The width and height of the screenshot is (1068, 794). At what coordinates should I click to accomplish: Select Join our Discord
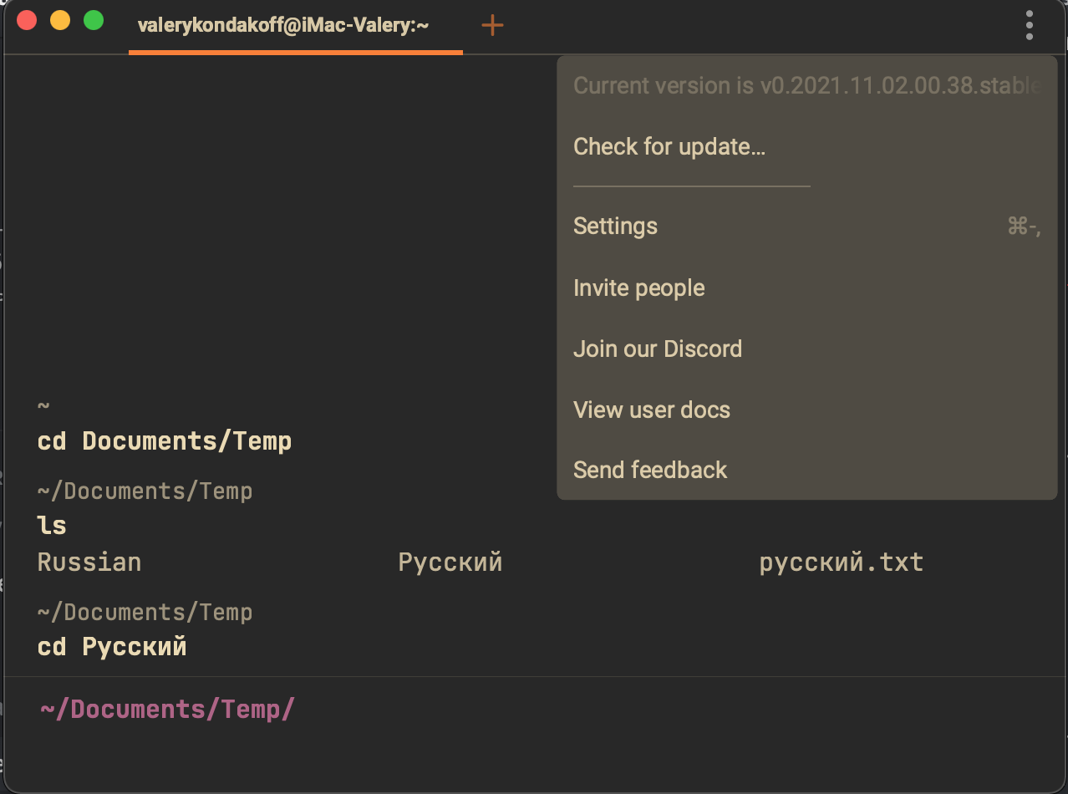click(658, 349)
